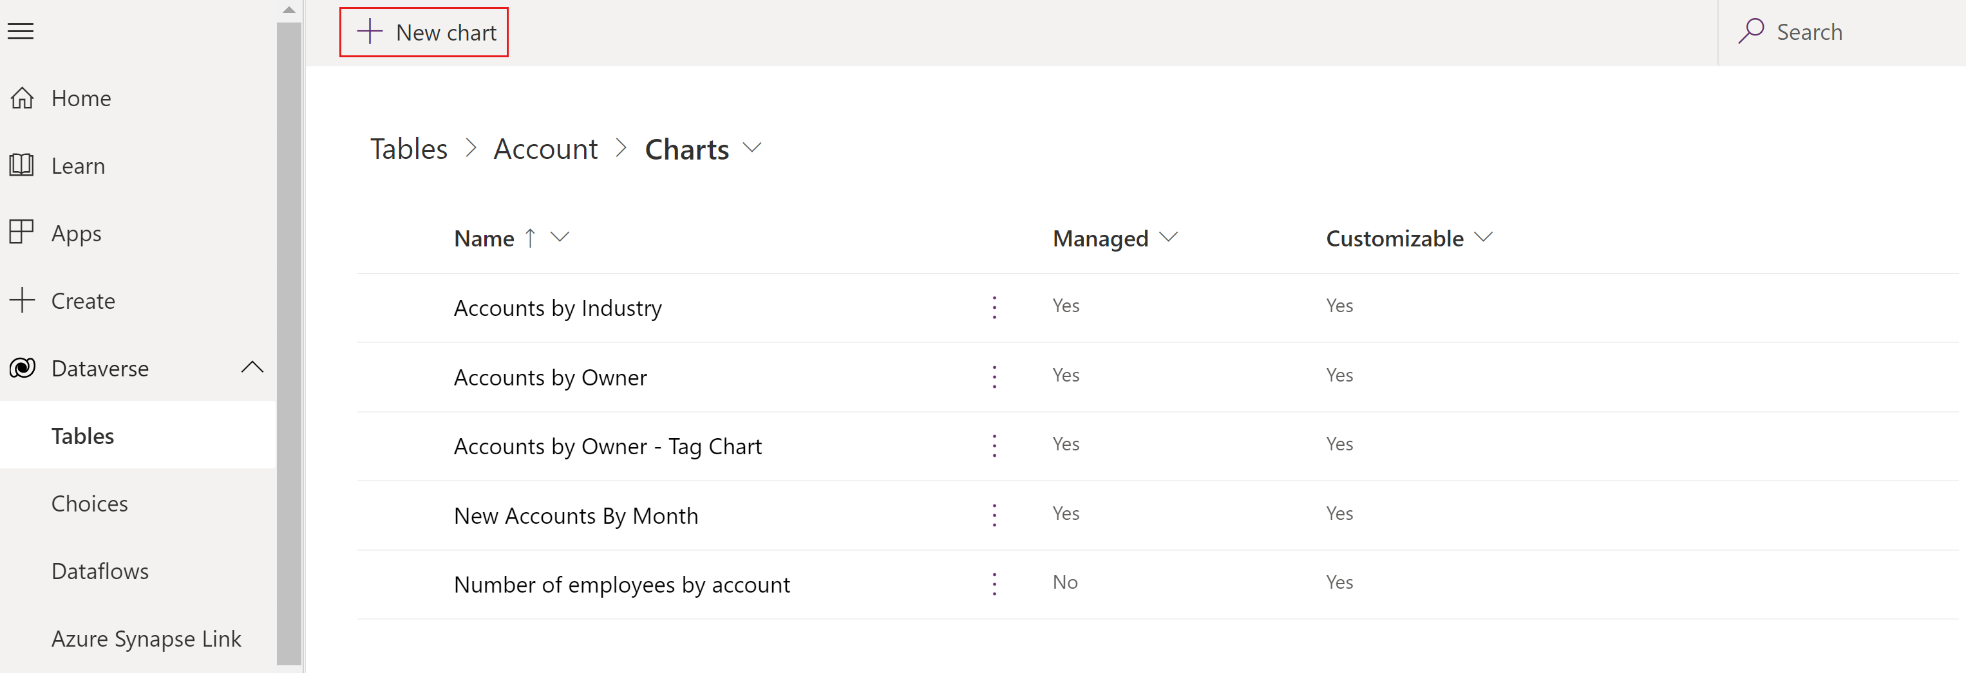Viewport: 1966px width, 673px height.
Task: Click the sidebar scrollbar
Action: pos(289,335)
